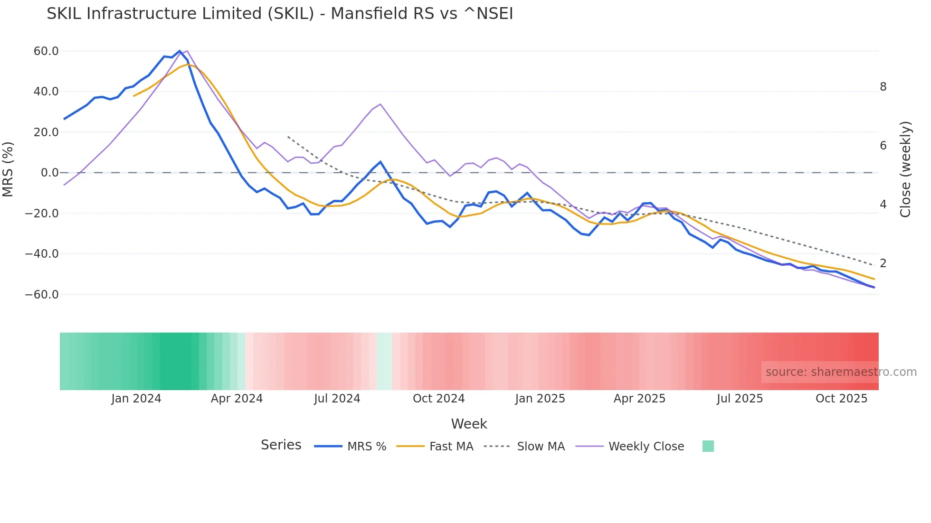Click the '−20.0' left axis tick

42,214
